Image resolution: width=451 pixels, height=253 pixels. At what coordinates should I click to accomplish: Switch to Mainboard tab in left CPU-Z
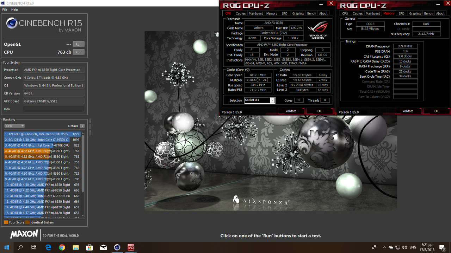[256, 13]
